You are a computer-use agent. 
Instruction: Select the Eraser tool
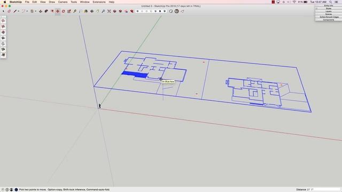9,11
